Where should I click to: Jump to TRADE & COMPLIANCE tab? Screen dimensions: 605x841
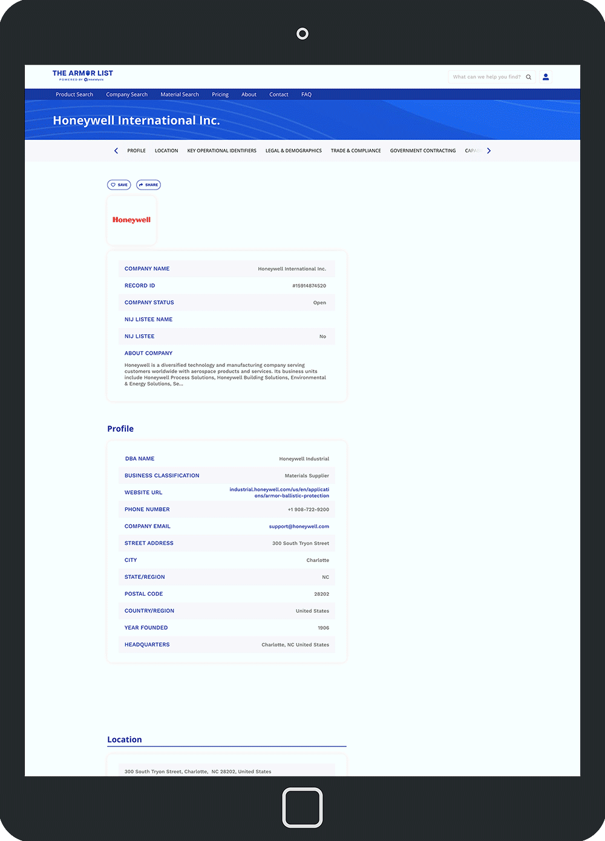(356, 151)
